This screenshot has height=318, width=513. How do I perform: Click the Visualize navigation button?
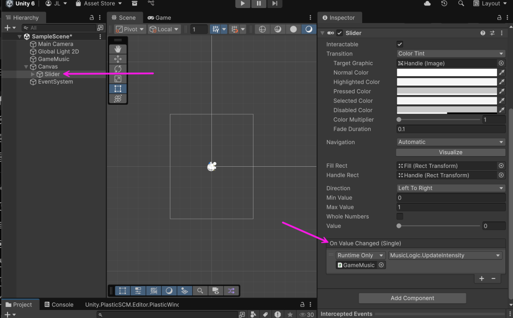pyautogui.click(x=450, y=152)
